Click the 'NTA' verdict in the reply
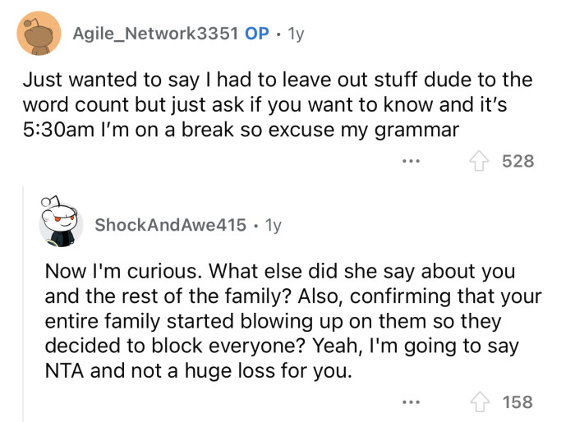Viewport: 575px width, 422px height. (62, 371)
